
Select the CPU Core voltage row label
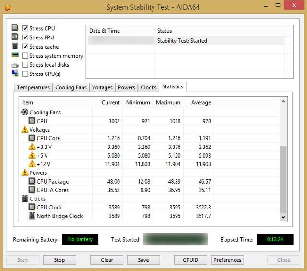pyautogui.click(x=48, y=138)
